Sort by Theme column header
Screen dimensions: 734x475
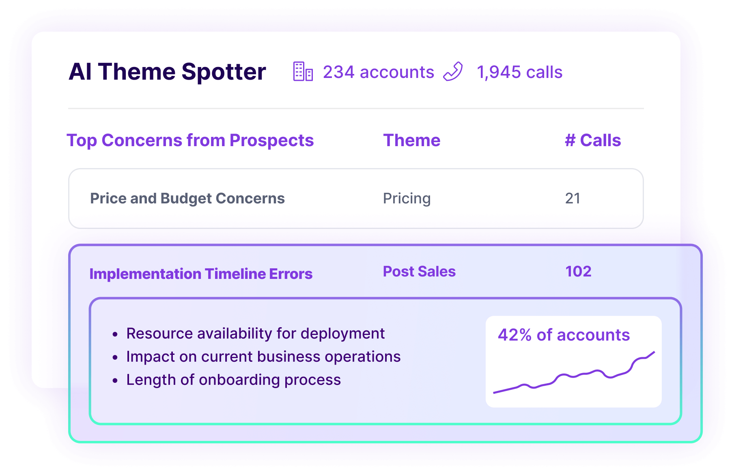412,140
